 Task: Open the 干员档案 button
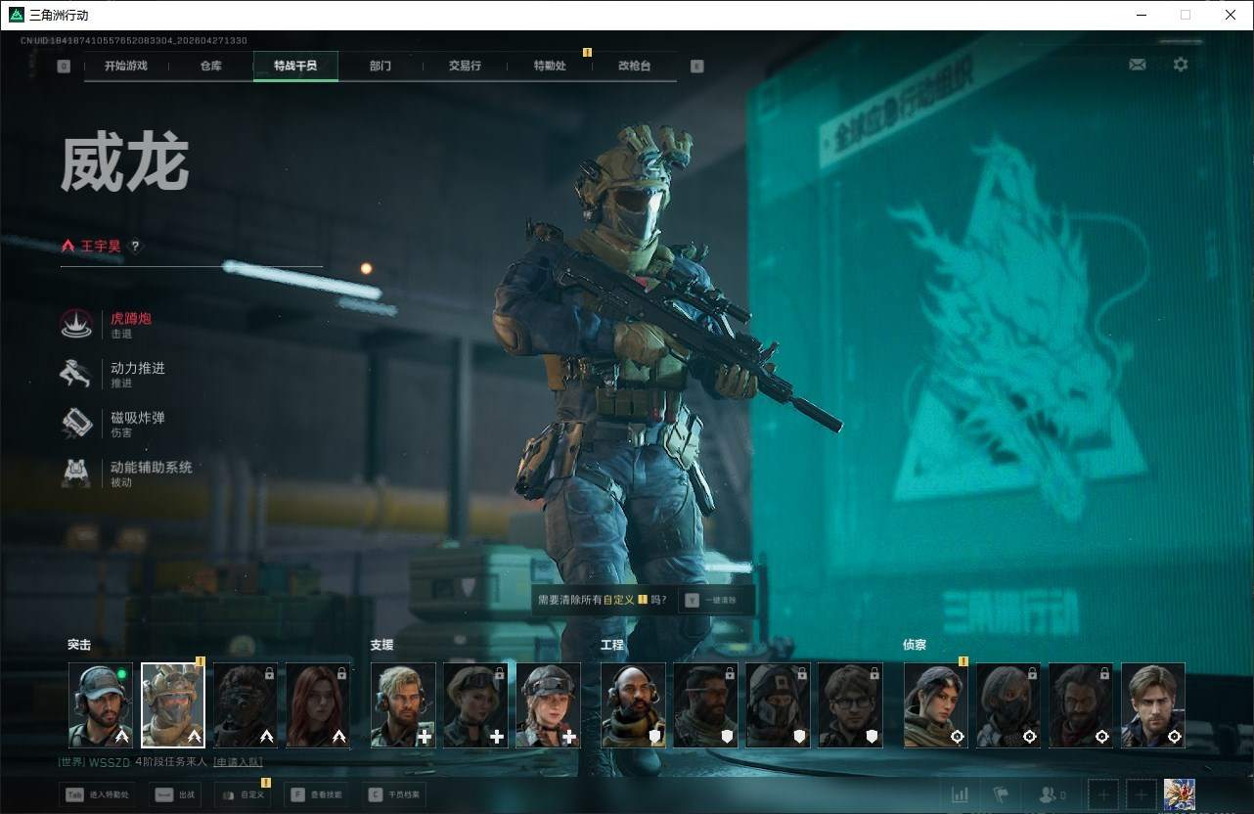click(393, 794)
